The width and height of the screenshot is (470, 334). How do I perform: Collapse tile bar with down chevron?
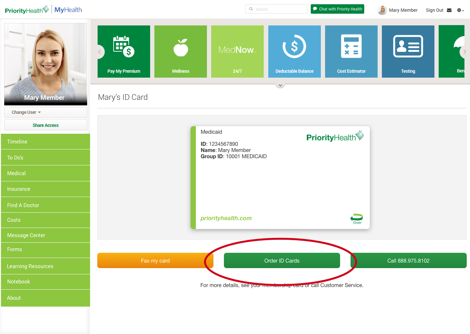280,85
